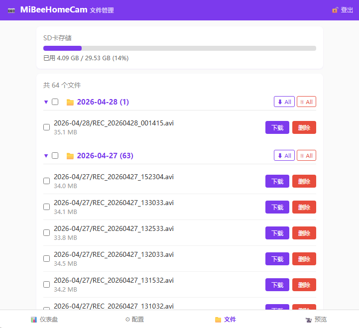Click the SD卡存储 heading
359x328 pixels.
pyautogui.click(x=57, y=38)
